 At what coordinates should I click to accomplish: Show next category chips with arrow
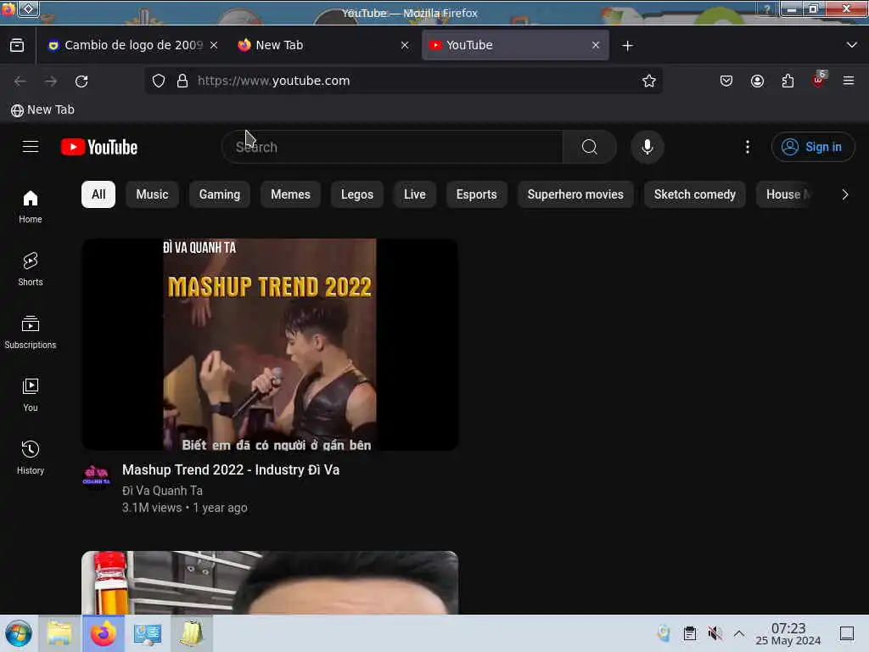click(x=844, y=194)
